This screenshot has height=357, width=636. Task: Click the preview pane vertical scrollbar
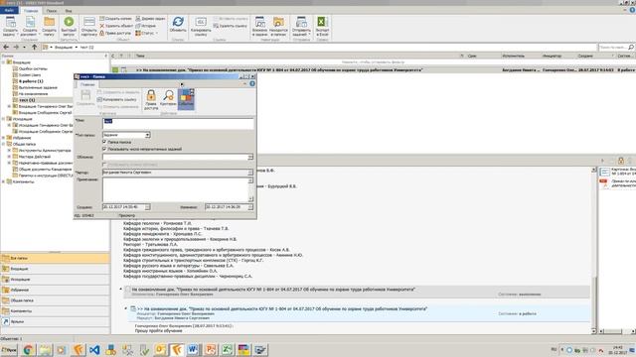click(x=594, y=250)
